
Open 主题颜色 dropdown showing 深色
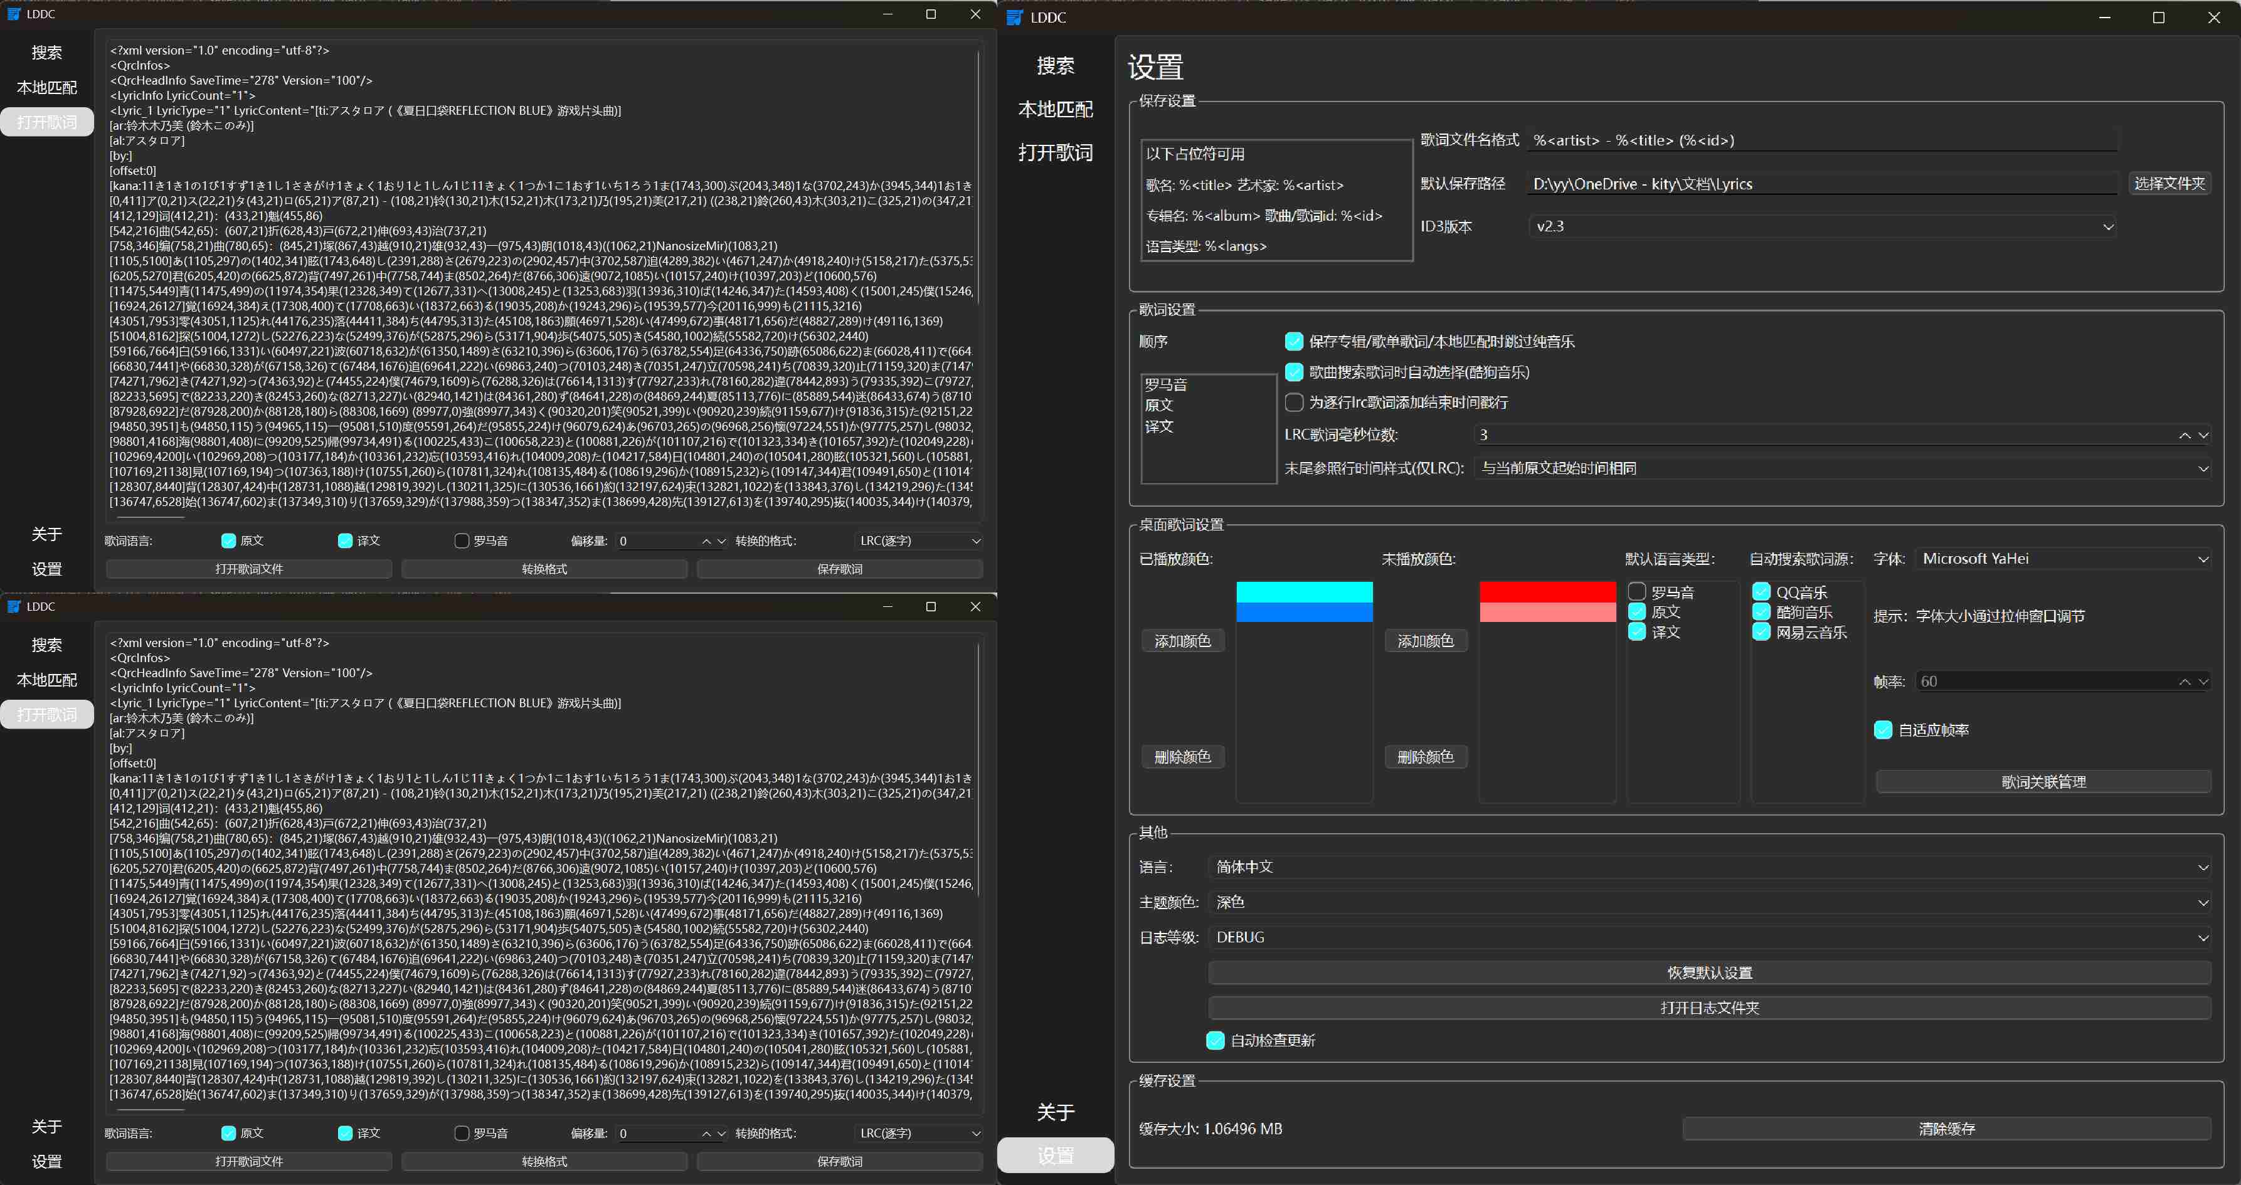[1710, 902]
